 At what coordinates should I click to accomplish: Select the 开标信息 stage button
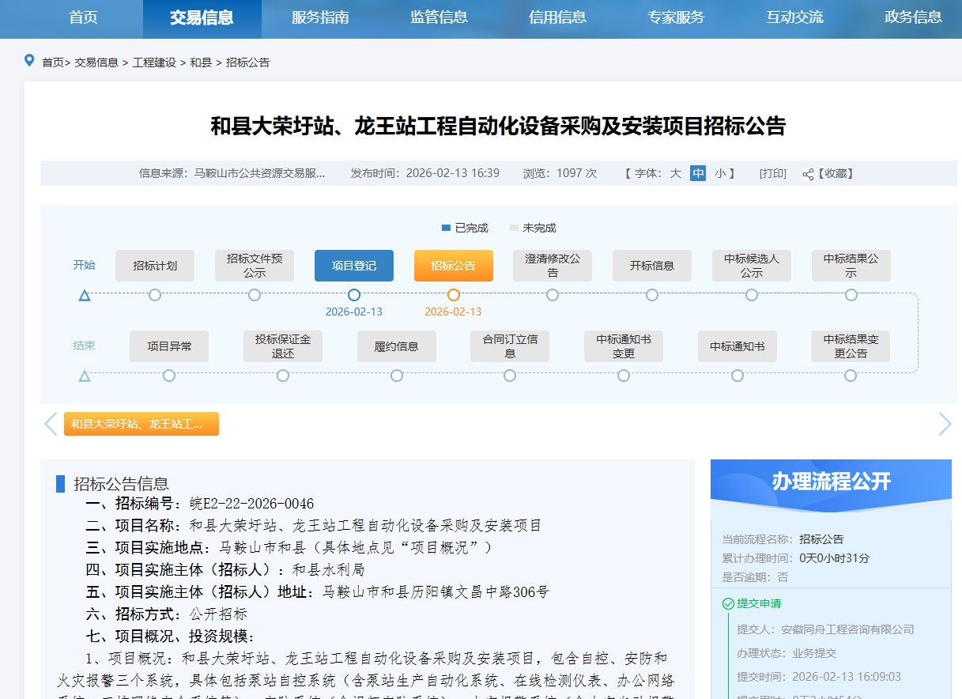coord(652,266)
